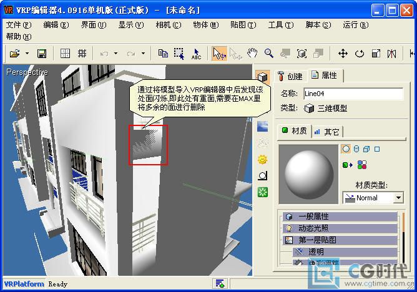Select the four-arrow move tool
This screenshot has width=417, height=292.
pyautogui.click(x=343, y=54)
